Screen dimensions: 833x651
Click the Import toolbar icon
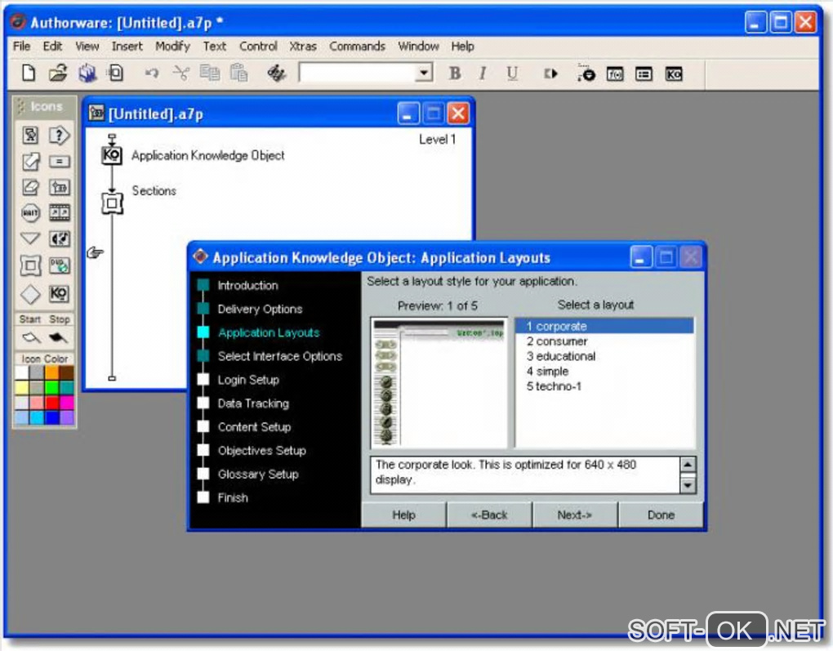point(115,73)
